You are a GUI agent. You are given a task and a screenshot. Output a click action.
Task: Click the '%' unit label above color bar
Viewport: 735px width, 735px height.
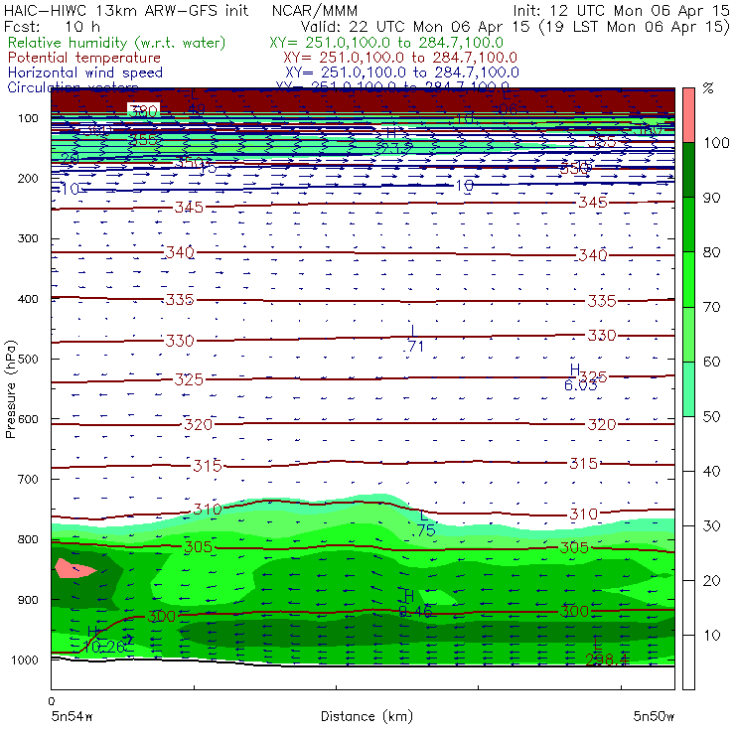(708, 88)
